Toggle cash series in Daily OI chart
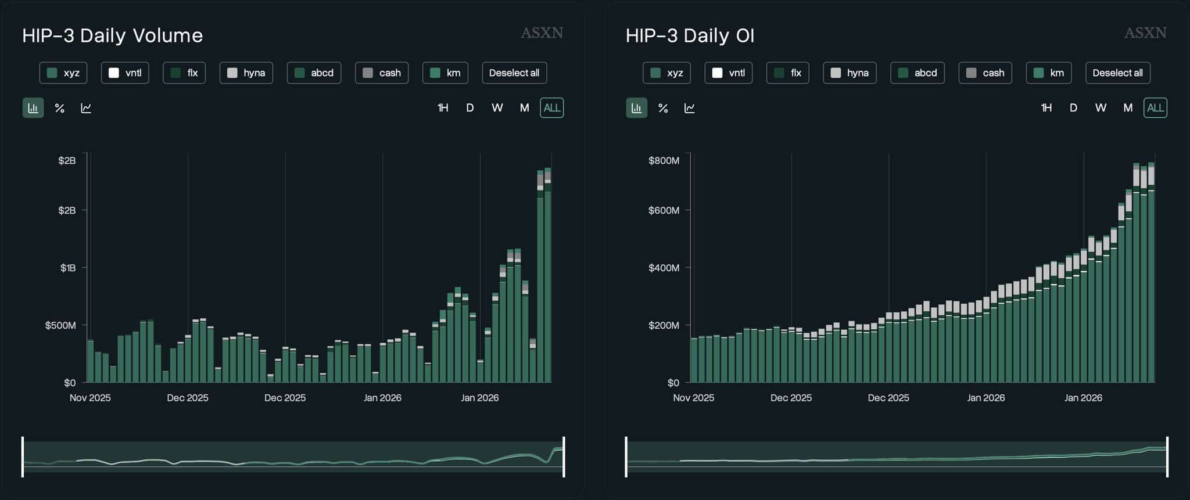This screenshot has width=1190, height=500. tap(985, 73)
